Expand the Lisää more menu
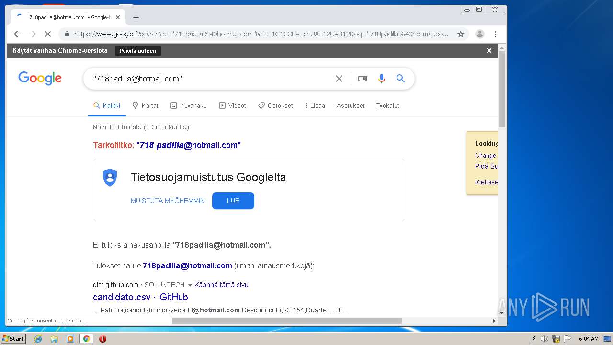 coord(315,105)
